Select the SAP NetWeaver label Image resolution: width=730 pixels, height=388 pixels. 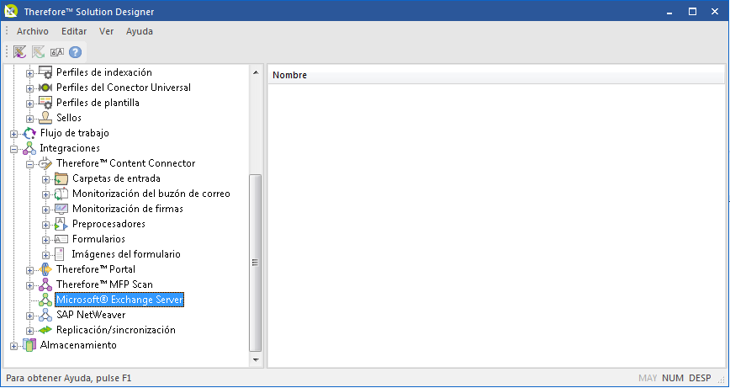click(91, 315)
